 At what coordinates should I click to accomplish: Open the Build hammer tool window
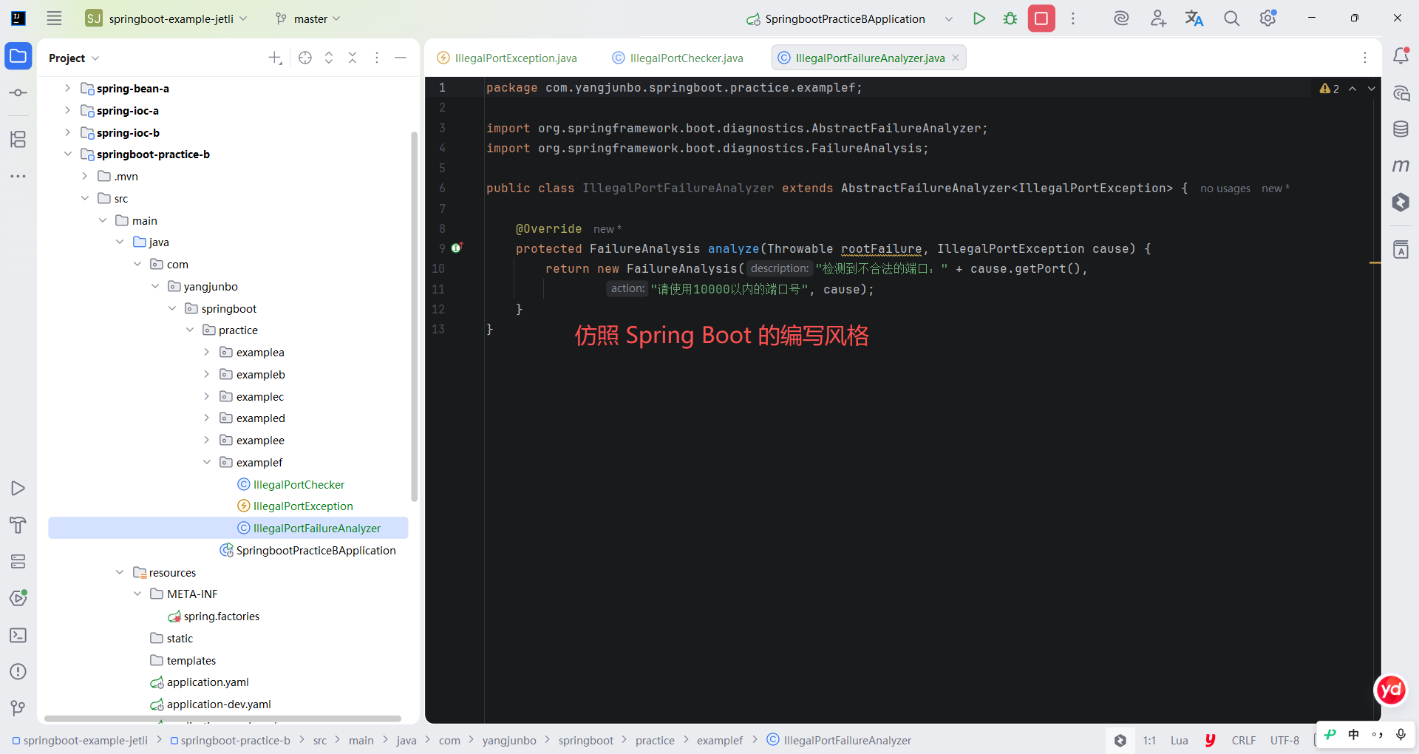18,525
